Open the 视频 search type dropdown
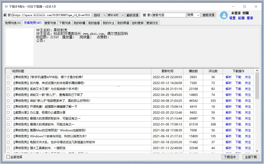 (193, 15)
